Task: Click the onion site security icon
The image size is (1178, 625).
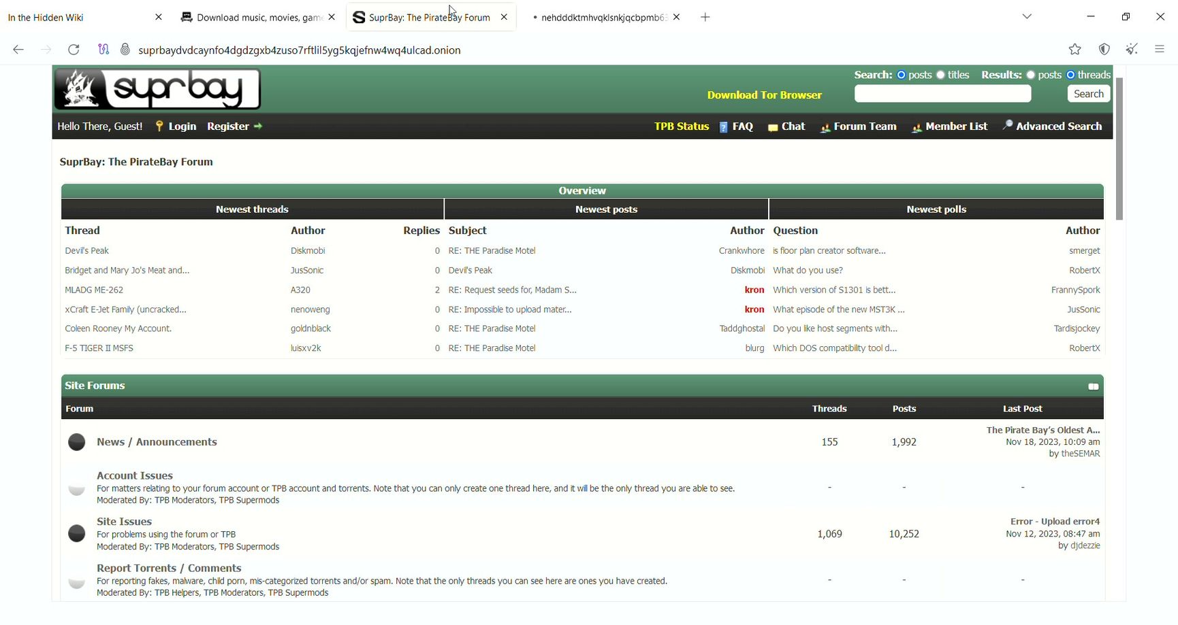Action: [125, 50]
